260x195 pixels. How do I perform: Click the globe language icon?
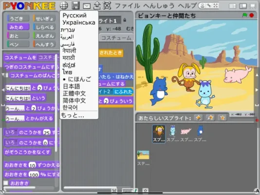pos(64,6)
